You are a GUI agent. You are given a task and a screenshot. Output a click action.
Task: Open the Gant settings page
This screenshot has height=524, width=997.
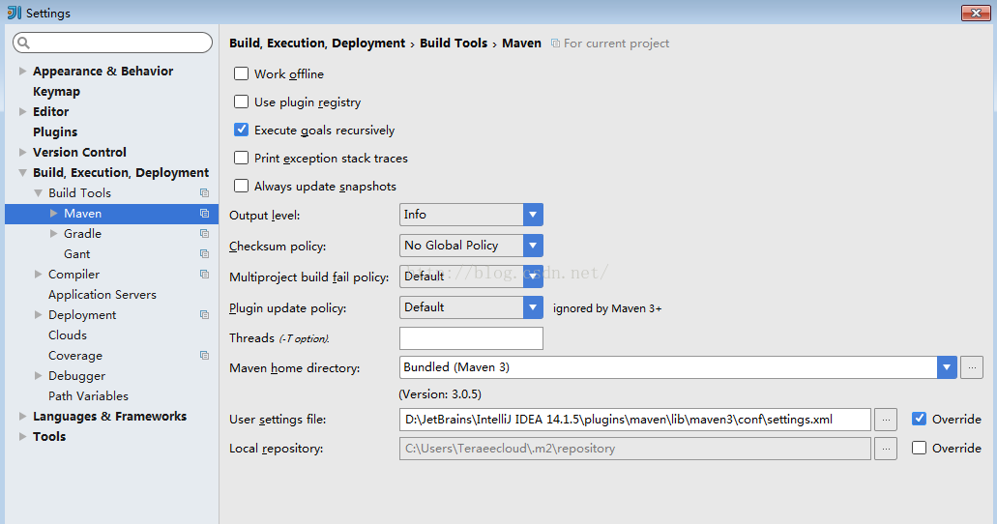tap(77, 253)
